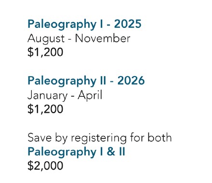Image resolution: width=212 pixels, height=183 pixels.
Task: Click the word 'both' in the savings line
Action: [159, 138]
